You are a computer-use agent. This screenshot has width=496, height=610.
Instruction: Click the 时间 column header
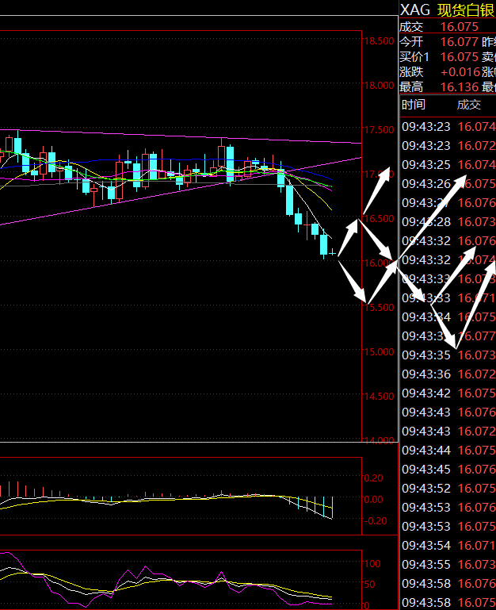[x=414, y=104]
